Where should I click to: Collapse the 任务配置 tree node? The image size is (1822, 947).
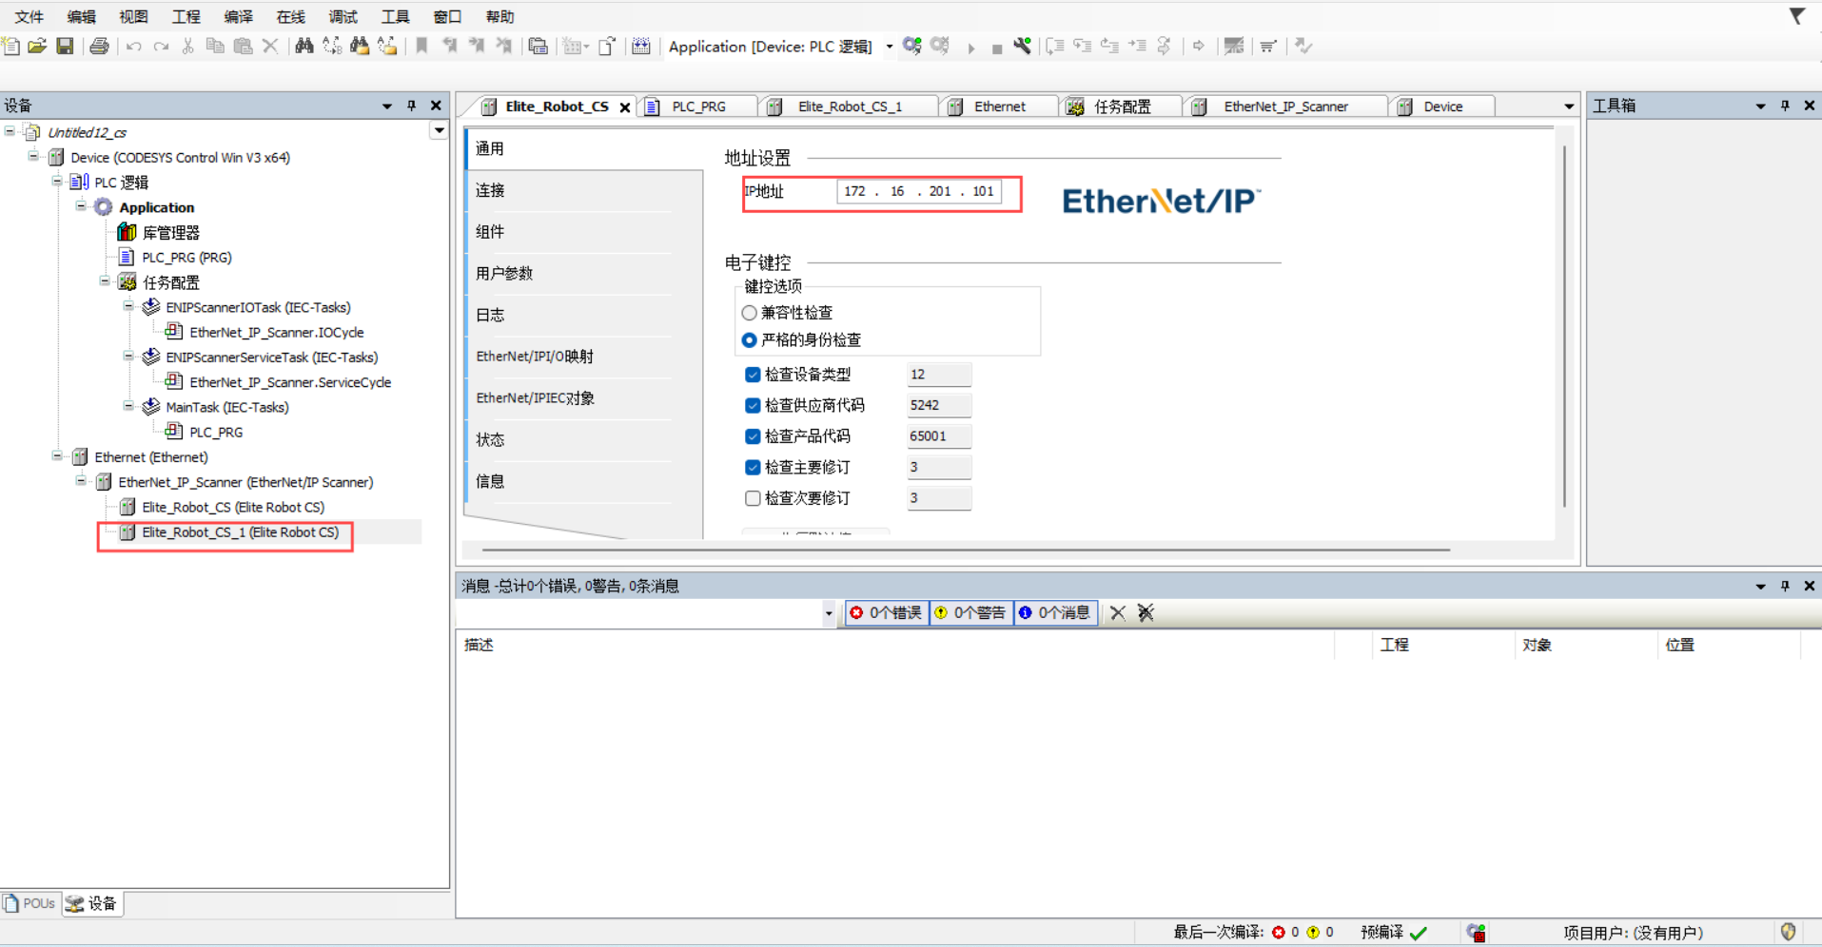tap(105, 281)
